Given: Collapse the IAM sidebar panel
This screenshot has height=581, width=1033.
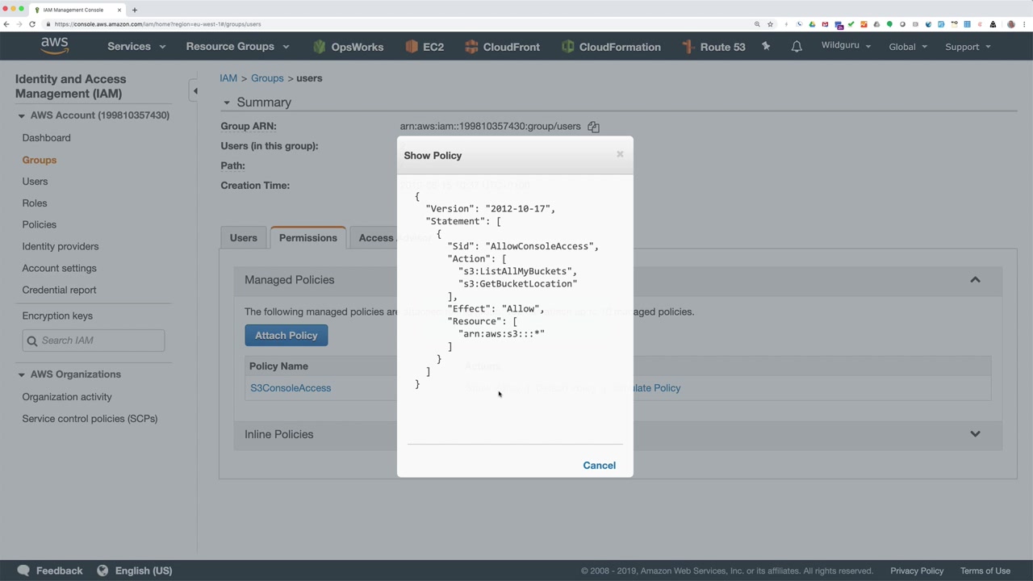Looking at the screenshot, I should tap(194, 91).
